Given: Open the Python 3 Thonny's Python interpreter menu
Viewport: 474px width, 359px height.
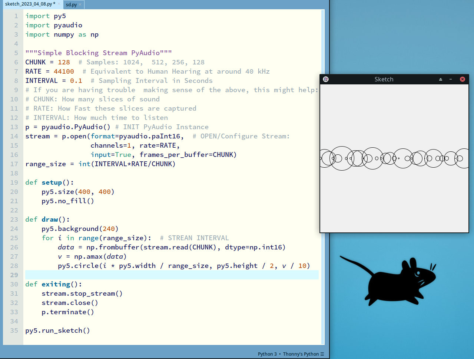Looking at the screenshot, I should (x=291, y=354).
